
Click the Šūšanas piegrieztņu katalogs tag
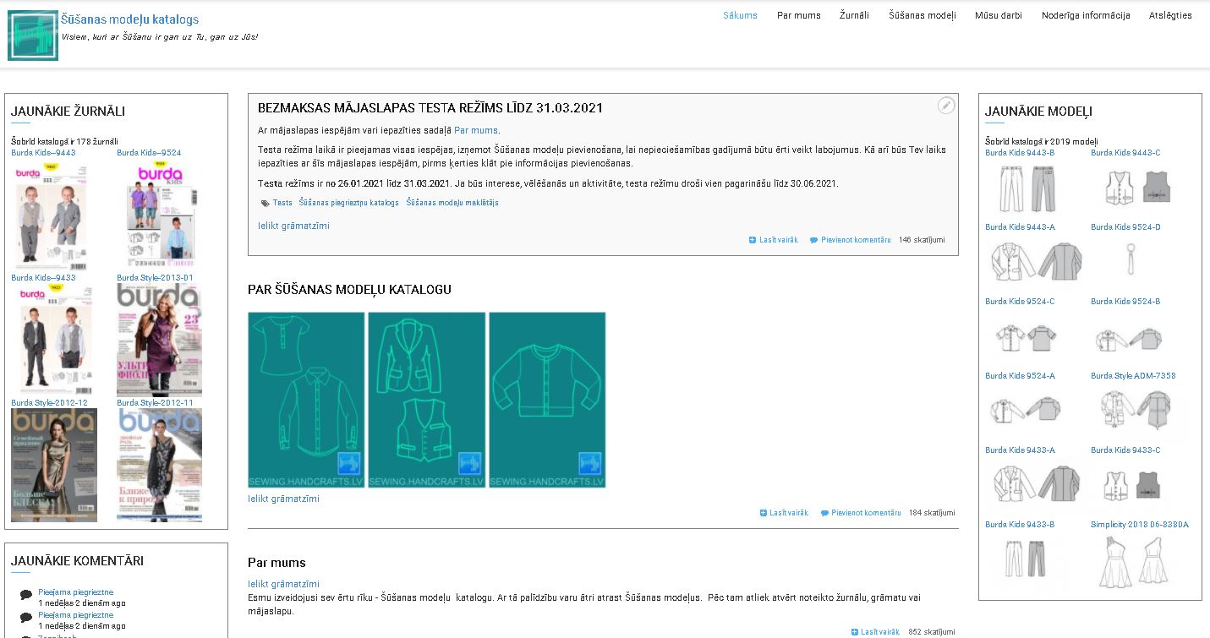pyautogui.click(x=348, y=203)
